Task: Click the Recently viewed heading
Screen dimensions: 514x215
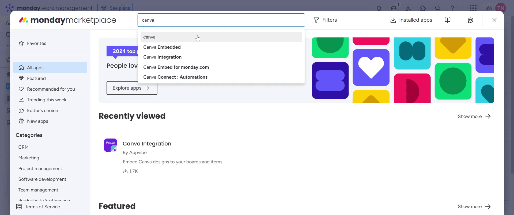Action: (x=132, y=116)
